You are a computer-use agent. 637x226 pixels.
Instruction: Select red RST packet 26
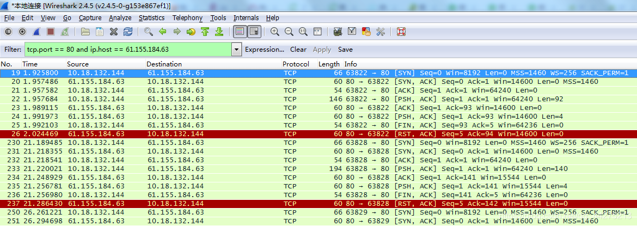coord(318,134)
